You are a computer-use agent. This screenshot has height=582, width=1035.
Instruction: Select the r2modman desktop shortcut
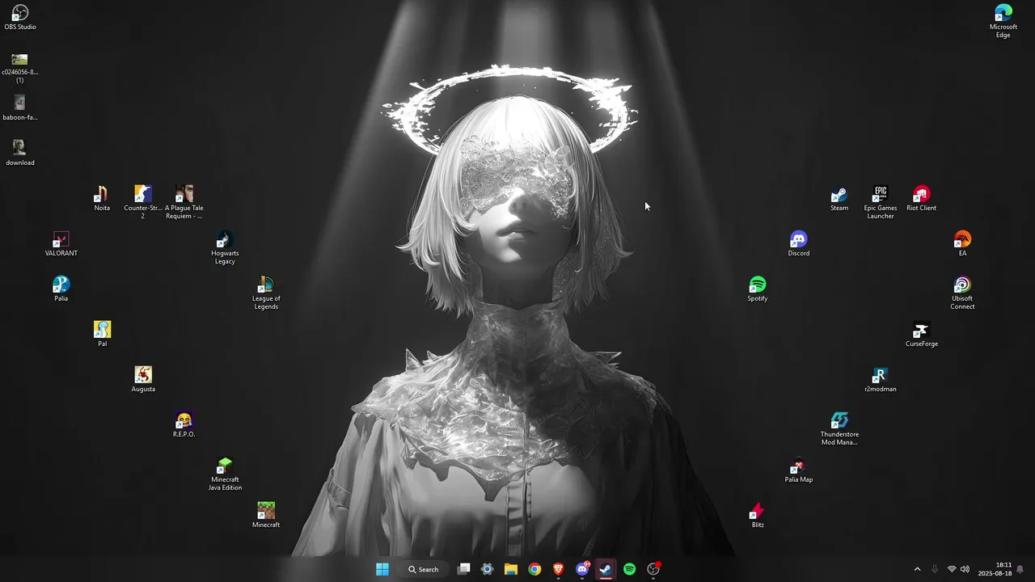click(x=881, y=380)
